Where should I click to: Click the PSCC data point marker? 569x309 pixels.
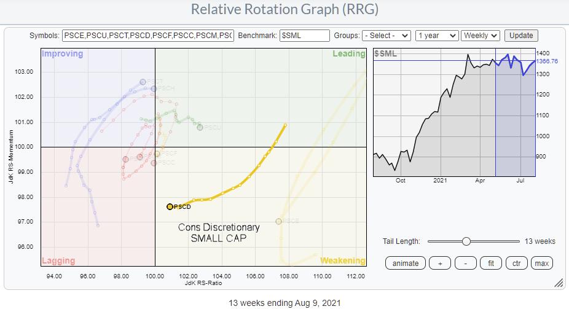point(154,163)
